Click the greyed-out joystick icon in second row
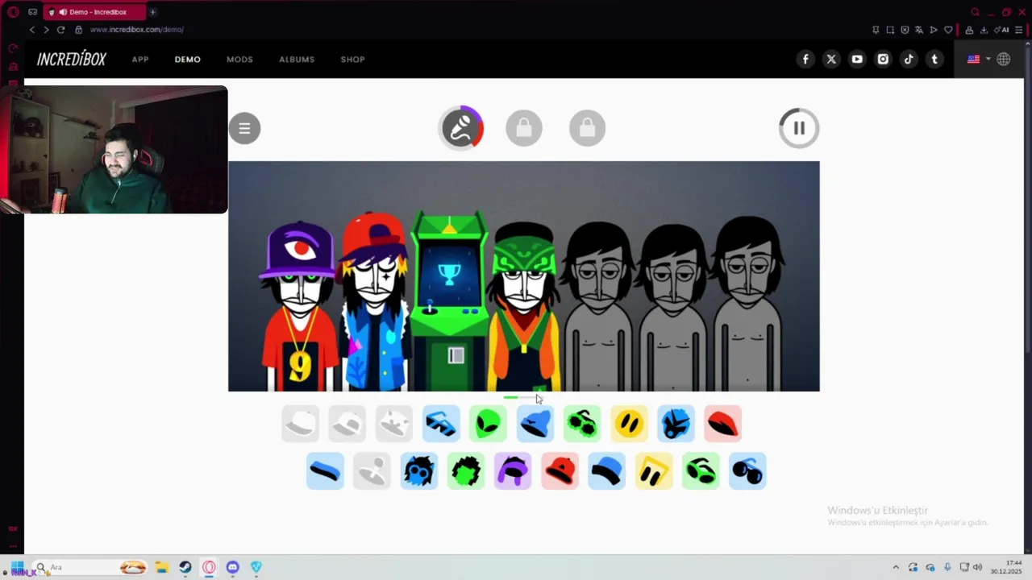Viewport: 1032px width, 580px height. point(372,471)
